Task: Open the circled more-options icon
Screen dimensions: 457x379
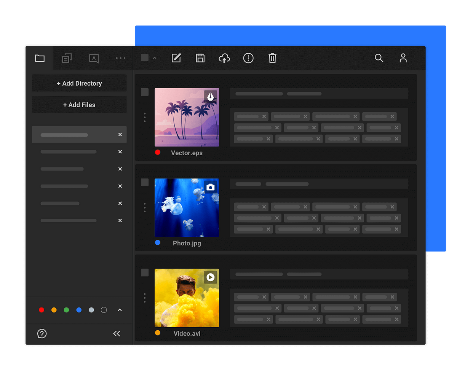Action: pyautogui.click(x=248, y=58)
